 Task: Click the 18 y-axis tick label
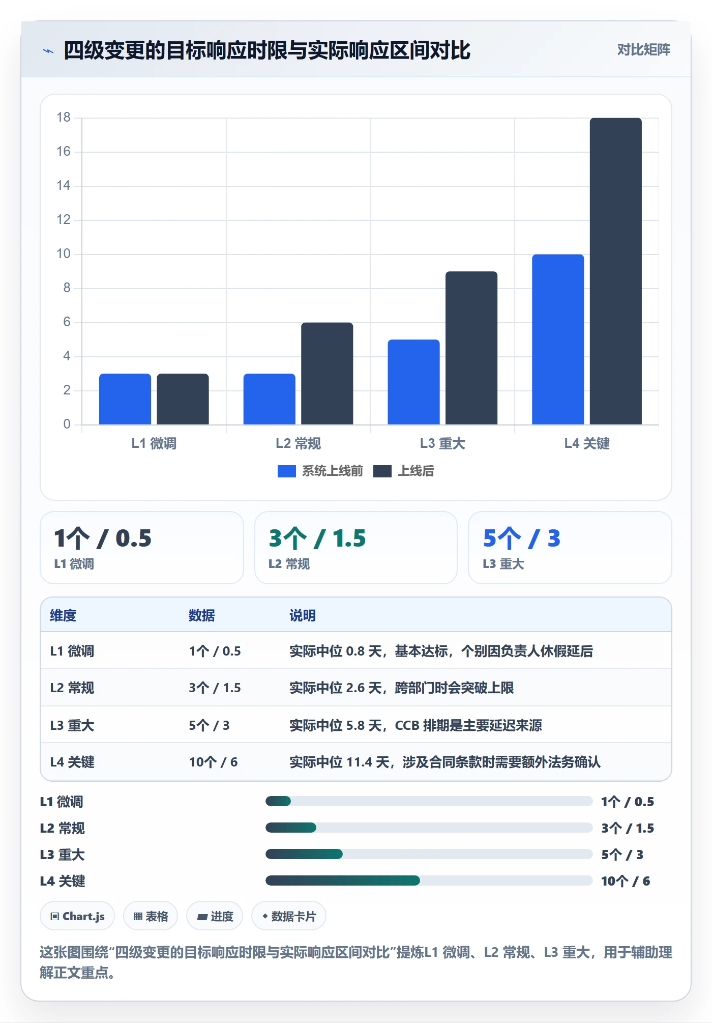pos(64,118)
